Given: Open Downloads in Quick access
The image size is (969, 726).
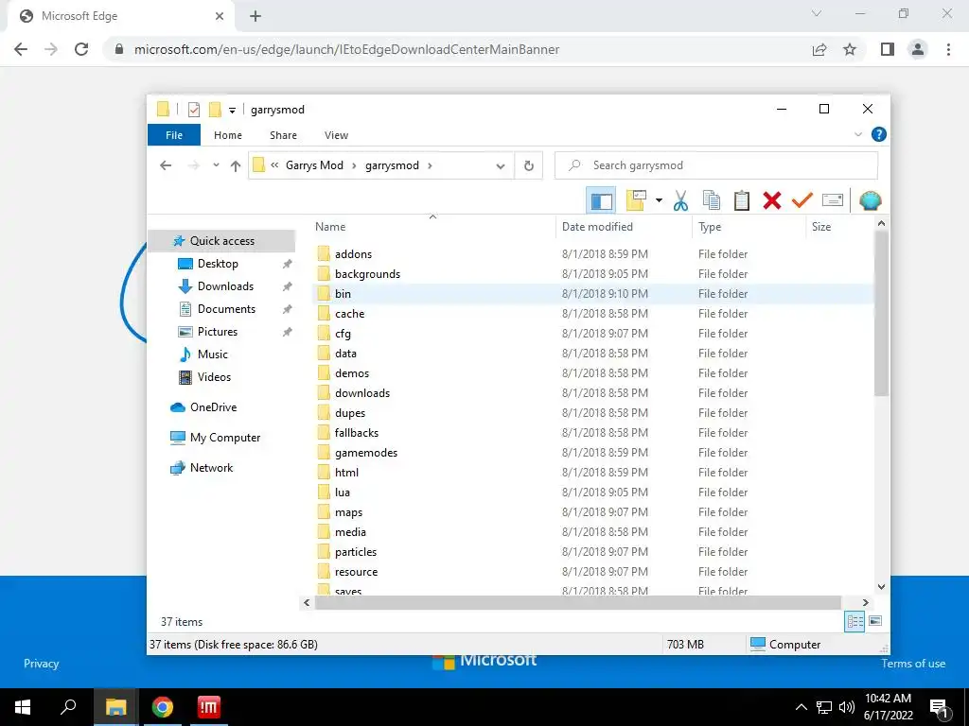Looking at the screenshot, I should tap(225, 286).
